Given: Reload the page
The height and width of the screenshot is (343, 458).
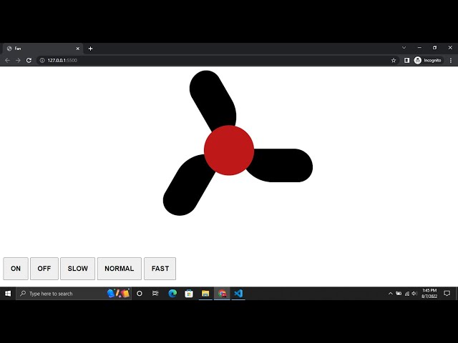Looking at the screenshot, I should (29, 60).
